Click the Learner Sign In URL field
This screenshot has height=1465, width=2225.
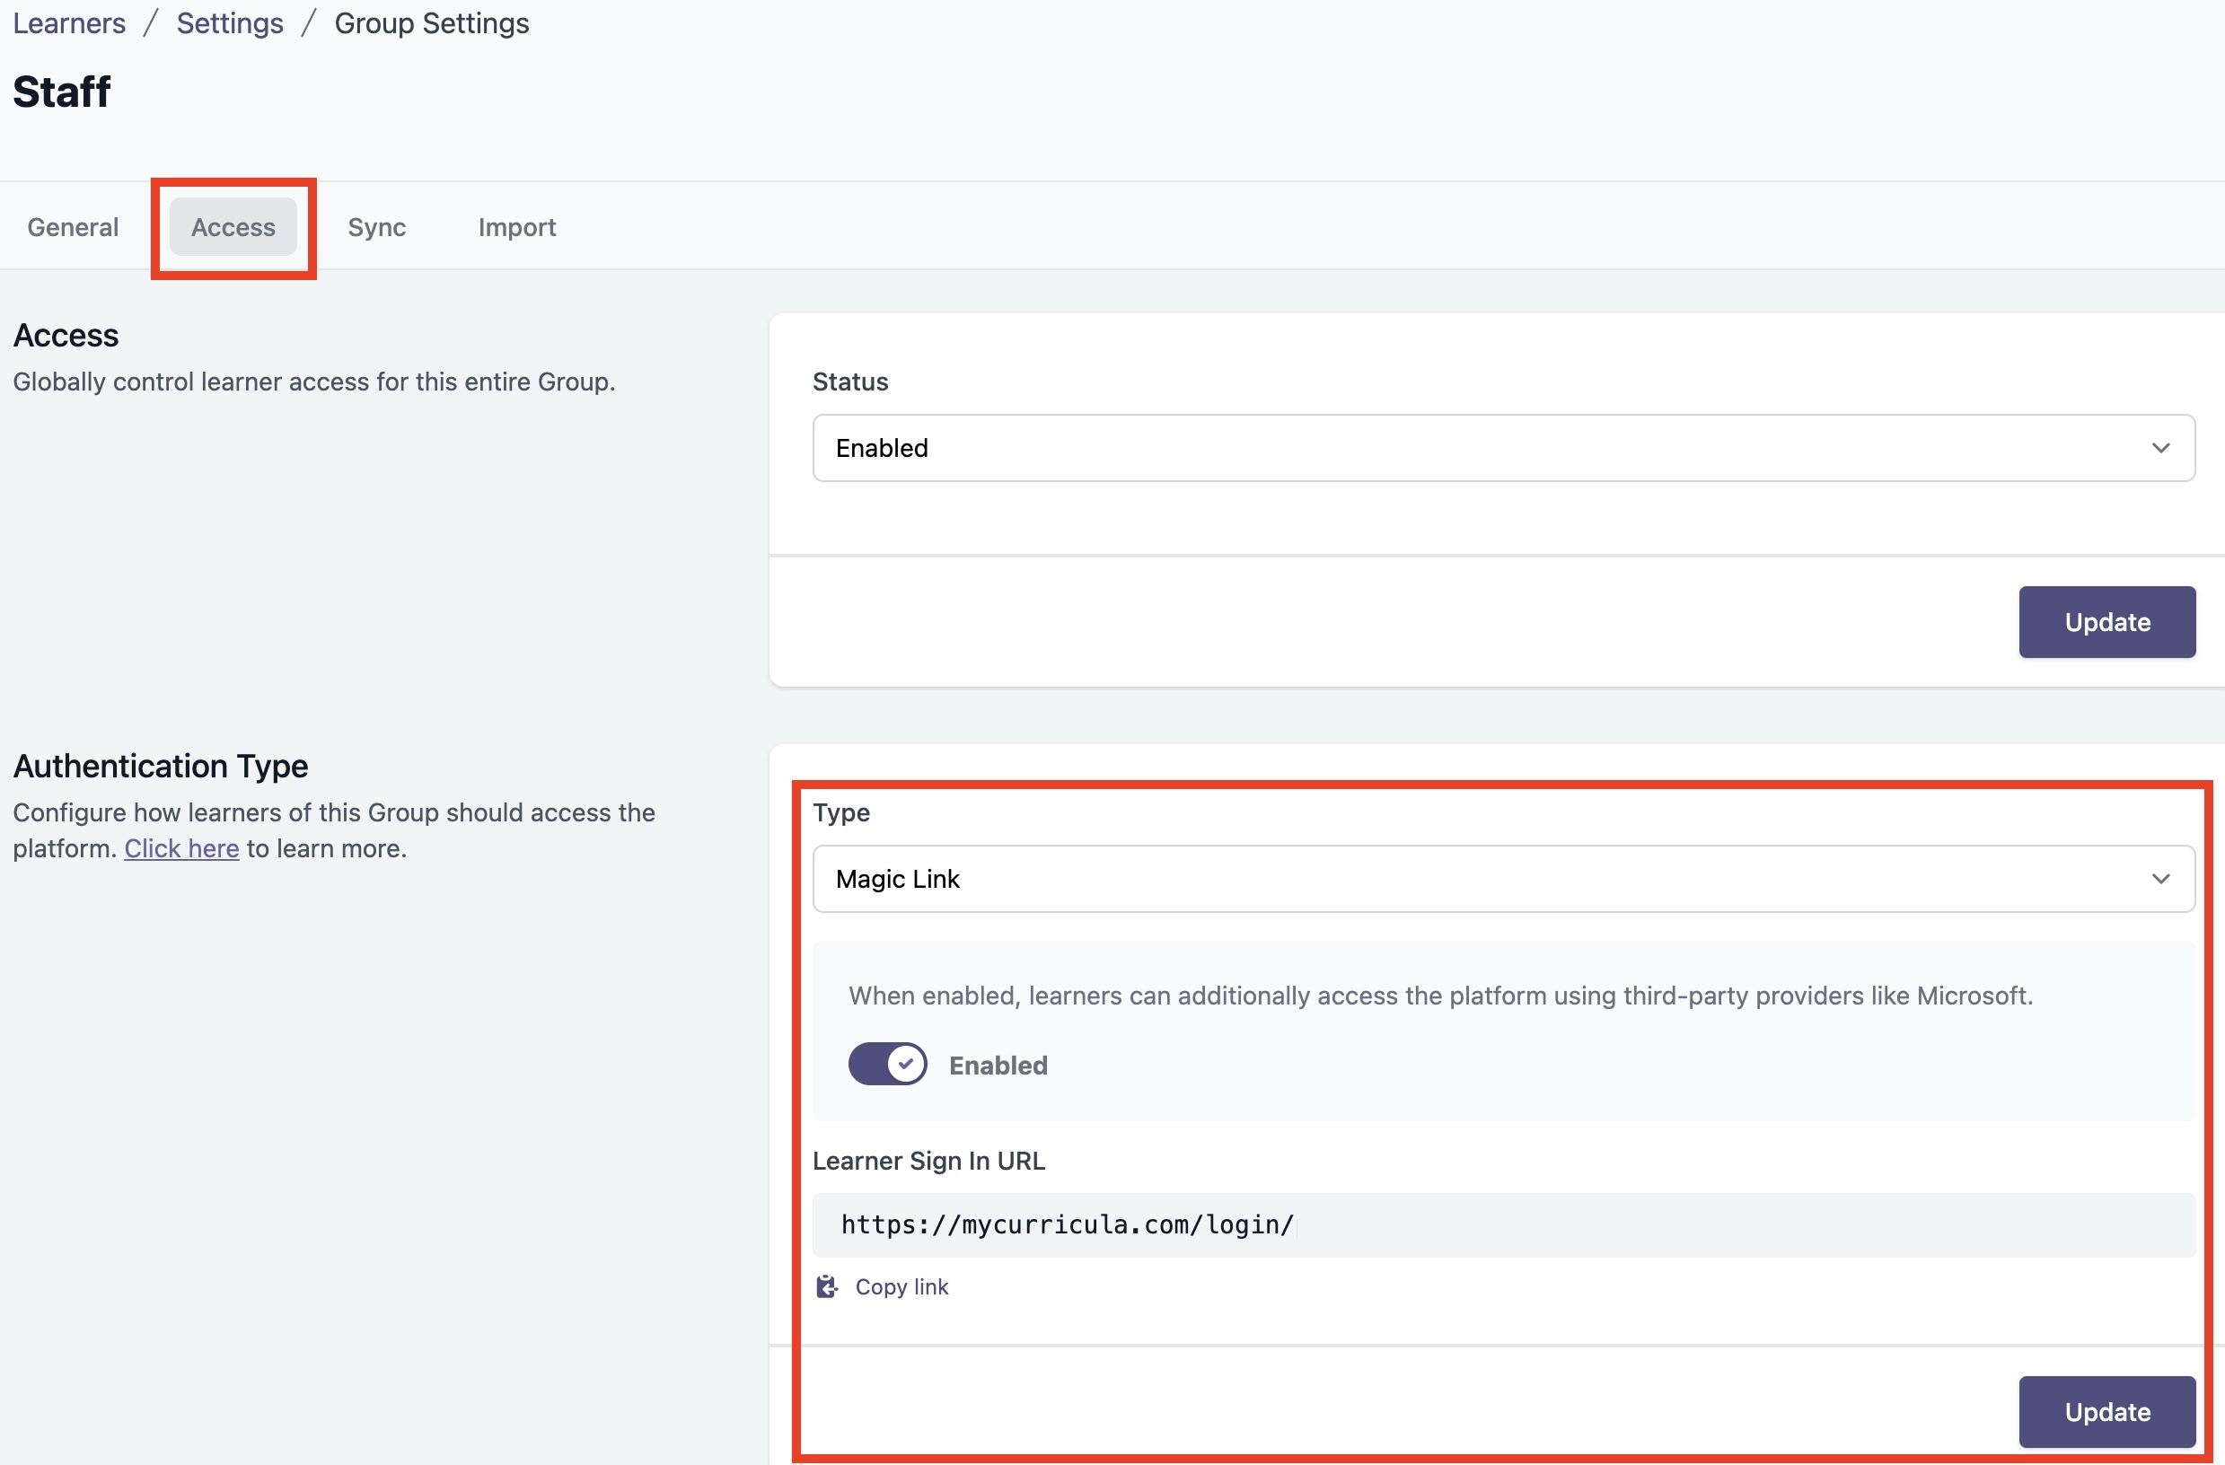1502,1224
